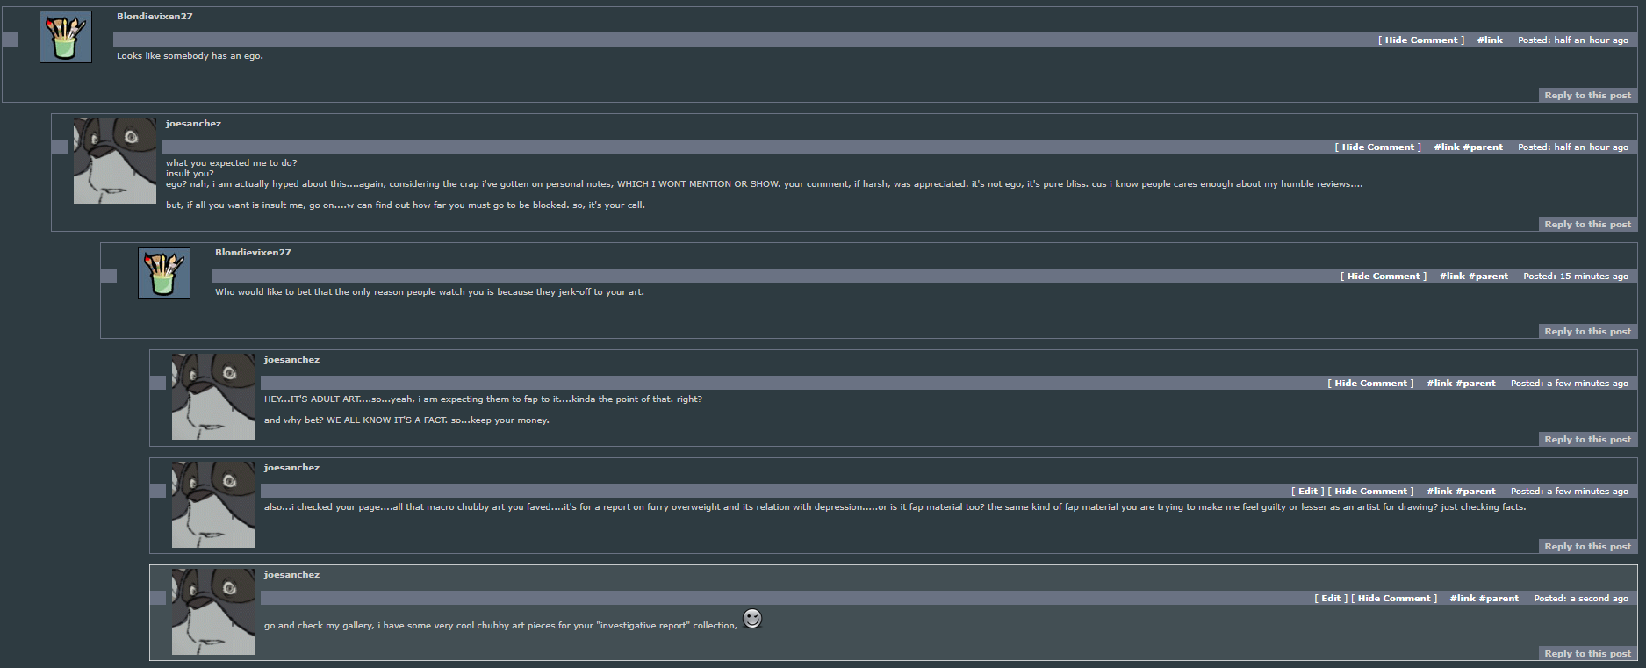Hide the comment 'Looks like somebody has an ego'
Screen dimensions: 1646x668
(1421, 40)
